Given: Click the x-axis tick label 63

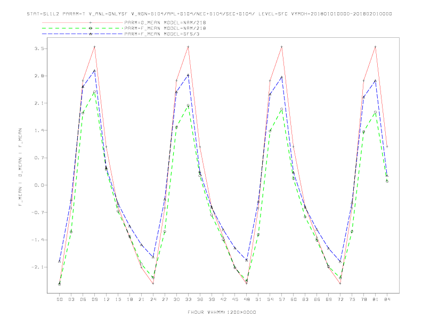Looking at the screenshot, I should [305, 299].
